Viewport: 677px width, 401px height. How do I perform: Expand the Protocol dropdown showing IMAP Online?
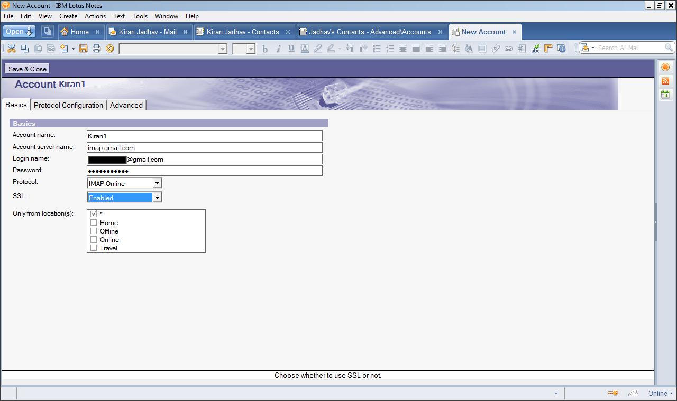(157, 183)
